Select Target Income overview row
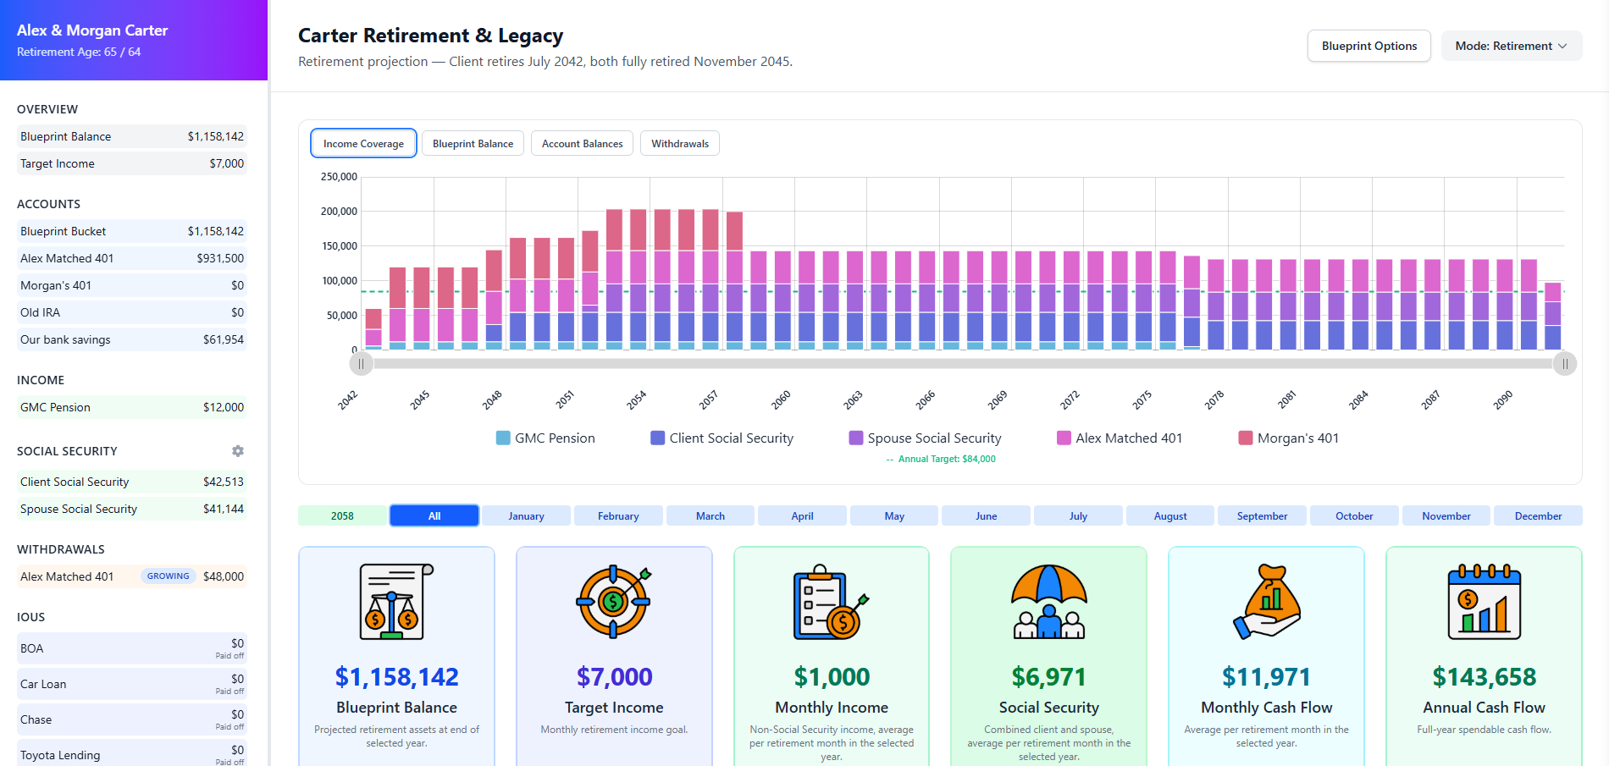The image size is (1609, 766). (132, 163)
